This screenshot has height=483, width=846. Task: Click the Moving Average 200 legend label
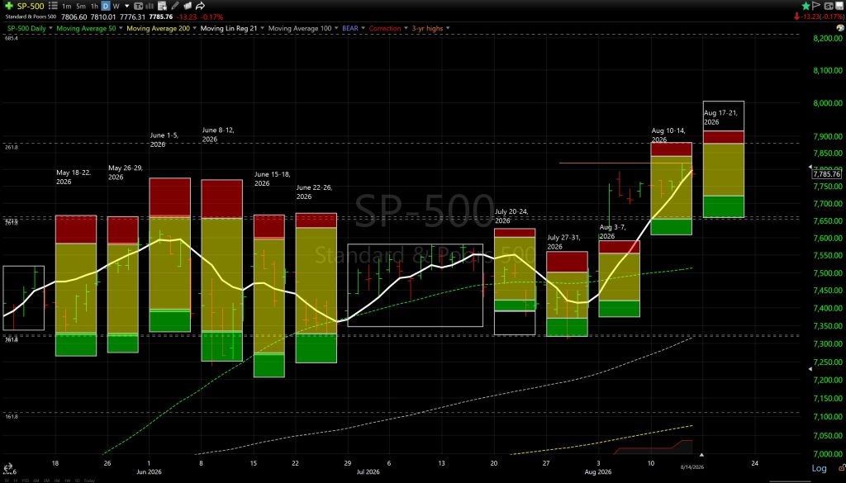[158, 28]
